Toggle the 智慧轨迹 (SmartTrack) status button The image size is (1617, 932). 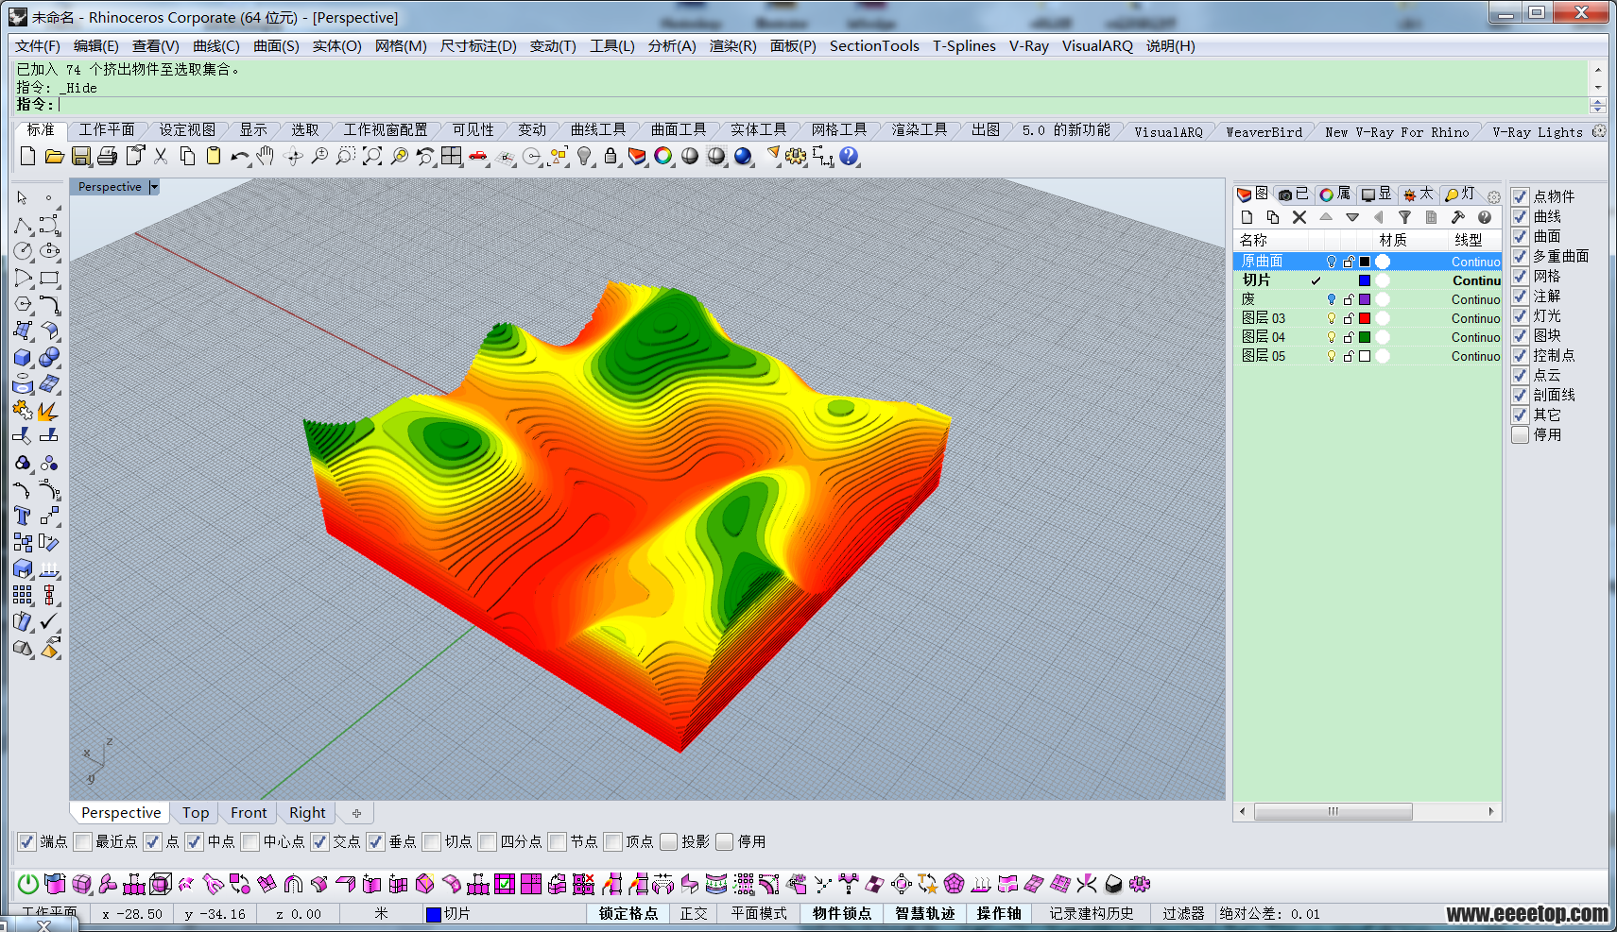[x=924, y=913]
